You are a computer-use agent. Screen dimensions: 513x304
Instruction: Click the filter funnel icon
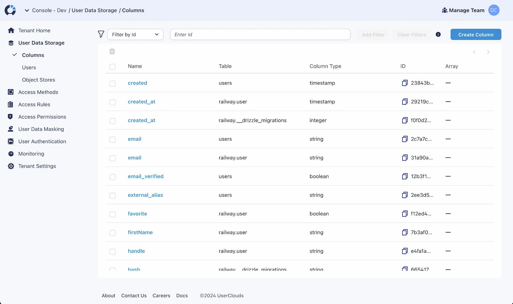click(x=101, y=34)
